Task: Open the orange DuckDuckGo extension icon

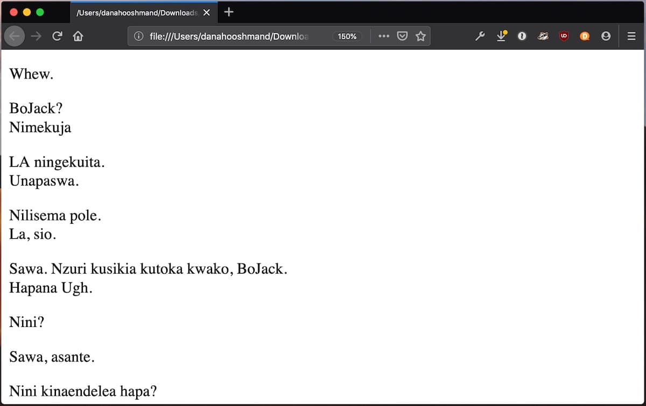Action: coord(585,36)
